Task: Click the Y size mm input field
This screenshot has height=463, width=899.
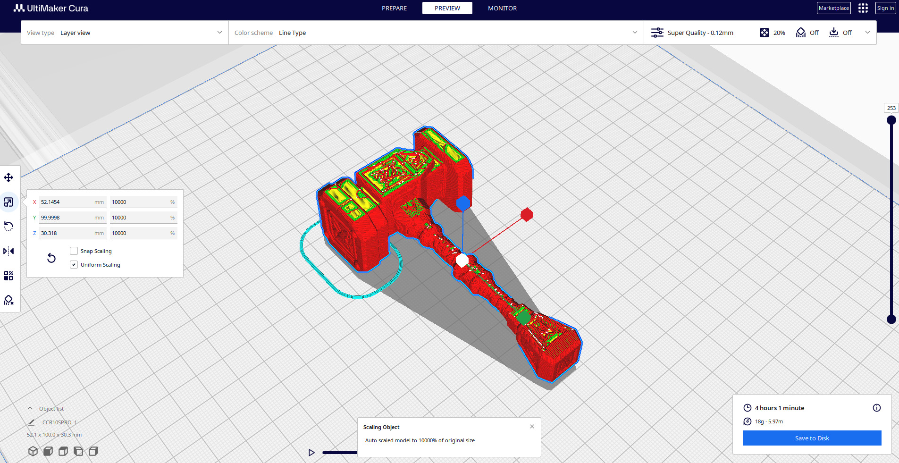Action: (73, 218)
